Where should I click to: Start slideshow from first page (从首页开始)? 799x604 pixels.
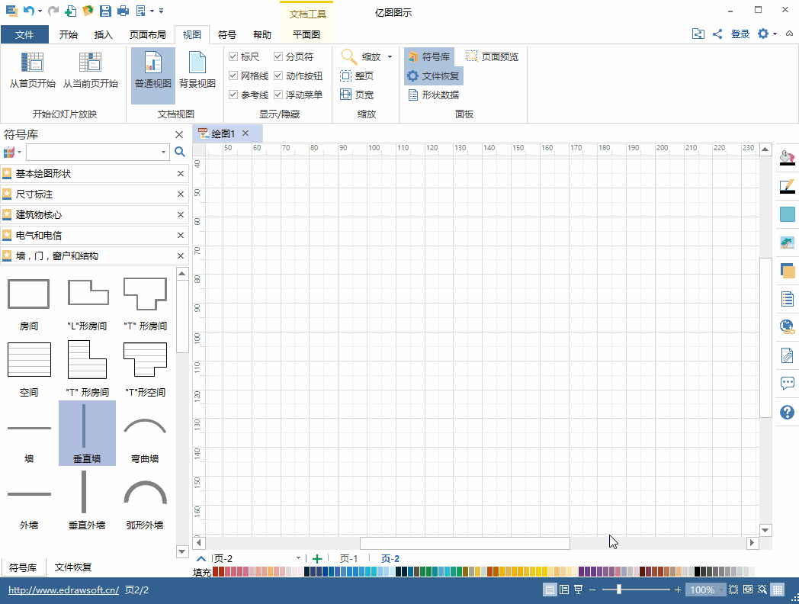(32, 70)
